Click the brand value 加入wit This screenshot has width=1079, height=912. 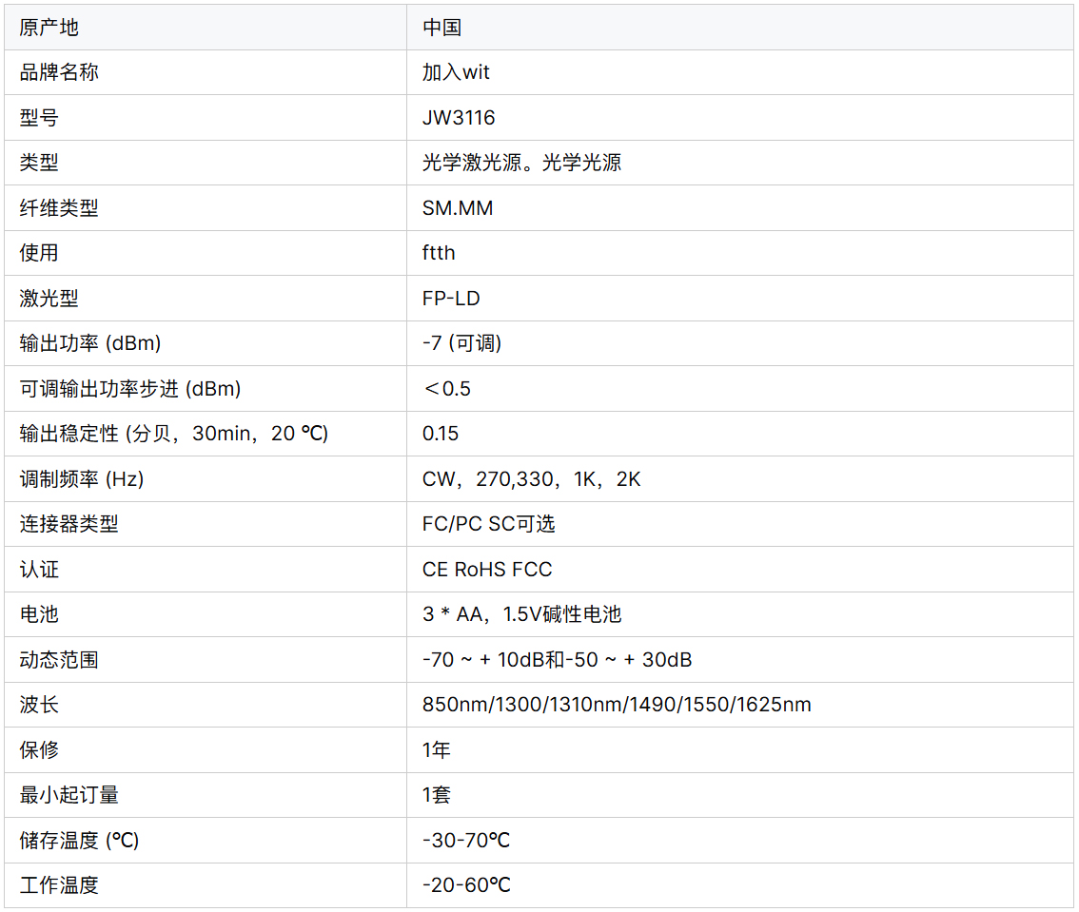(x=456, y=72)
